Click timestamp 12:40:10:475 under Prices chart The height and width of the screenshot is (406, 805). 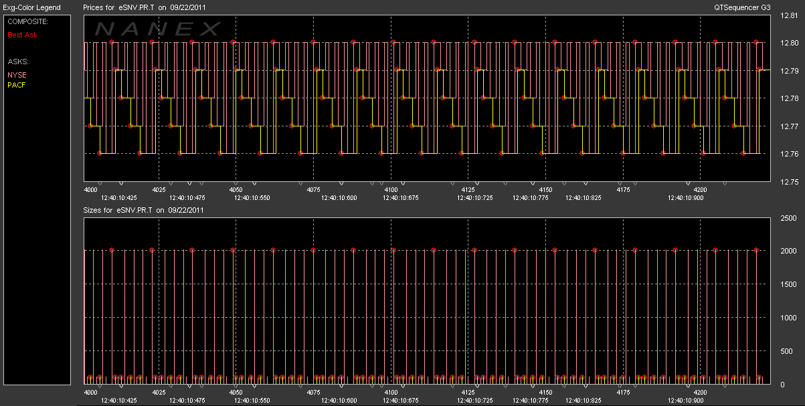point(187,197)
